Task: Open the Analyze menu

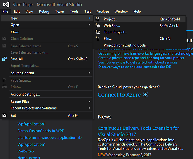Action: [x=103, y=12]
